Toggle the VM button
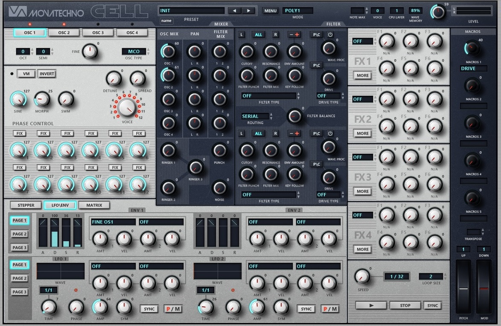 point(26,74)
